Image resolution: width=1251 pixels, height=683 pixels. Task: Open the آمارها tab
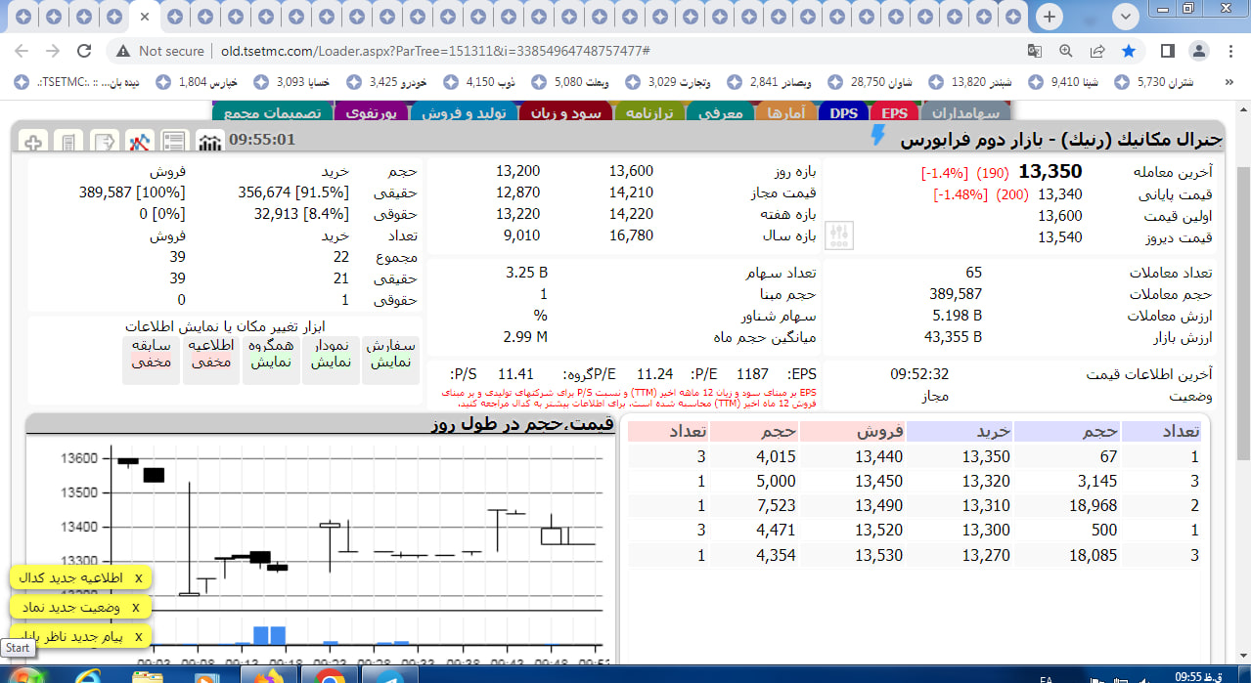[787, 112]
